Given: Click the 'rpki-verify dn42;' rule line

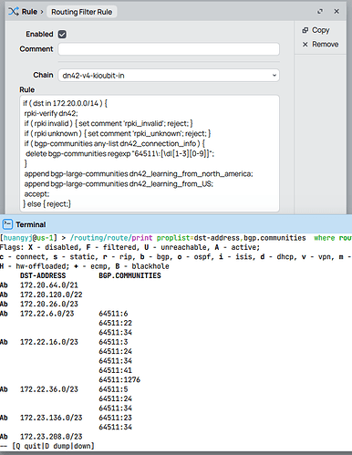Looking at the screenshot, I should [51, 113].
